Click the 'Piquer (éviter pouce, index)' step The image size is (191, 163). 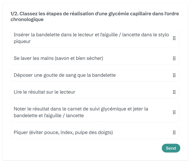point(63,132)
